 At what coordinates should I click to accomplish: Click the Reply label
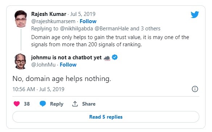pos(57,104)
